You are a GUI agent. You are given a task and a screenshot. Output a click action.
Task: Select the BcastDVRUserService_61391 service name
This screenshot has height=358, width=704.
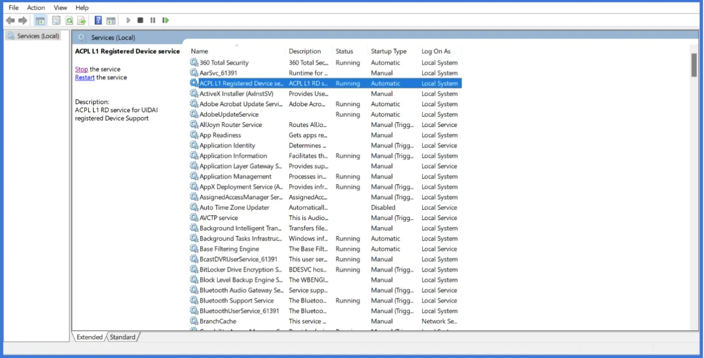238,259
